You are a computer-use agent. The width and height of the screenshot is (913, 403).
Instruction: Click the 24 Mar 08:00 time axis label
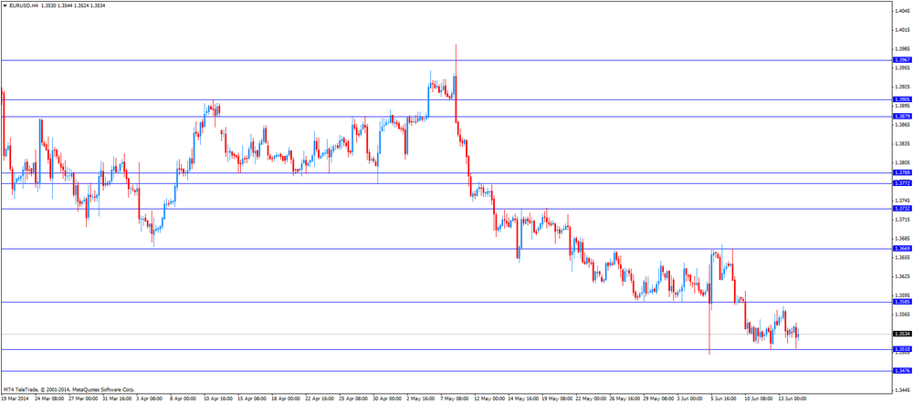[x=49, y=399]
